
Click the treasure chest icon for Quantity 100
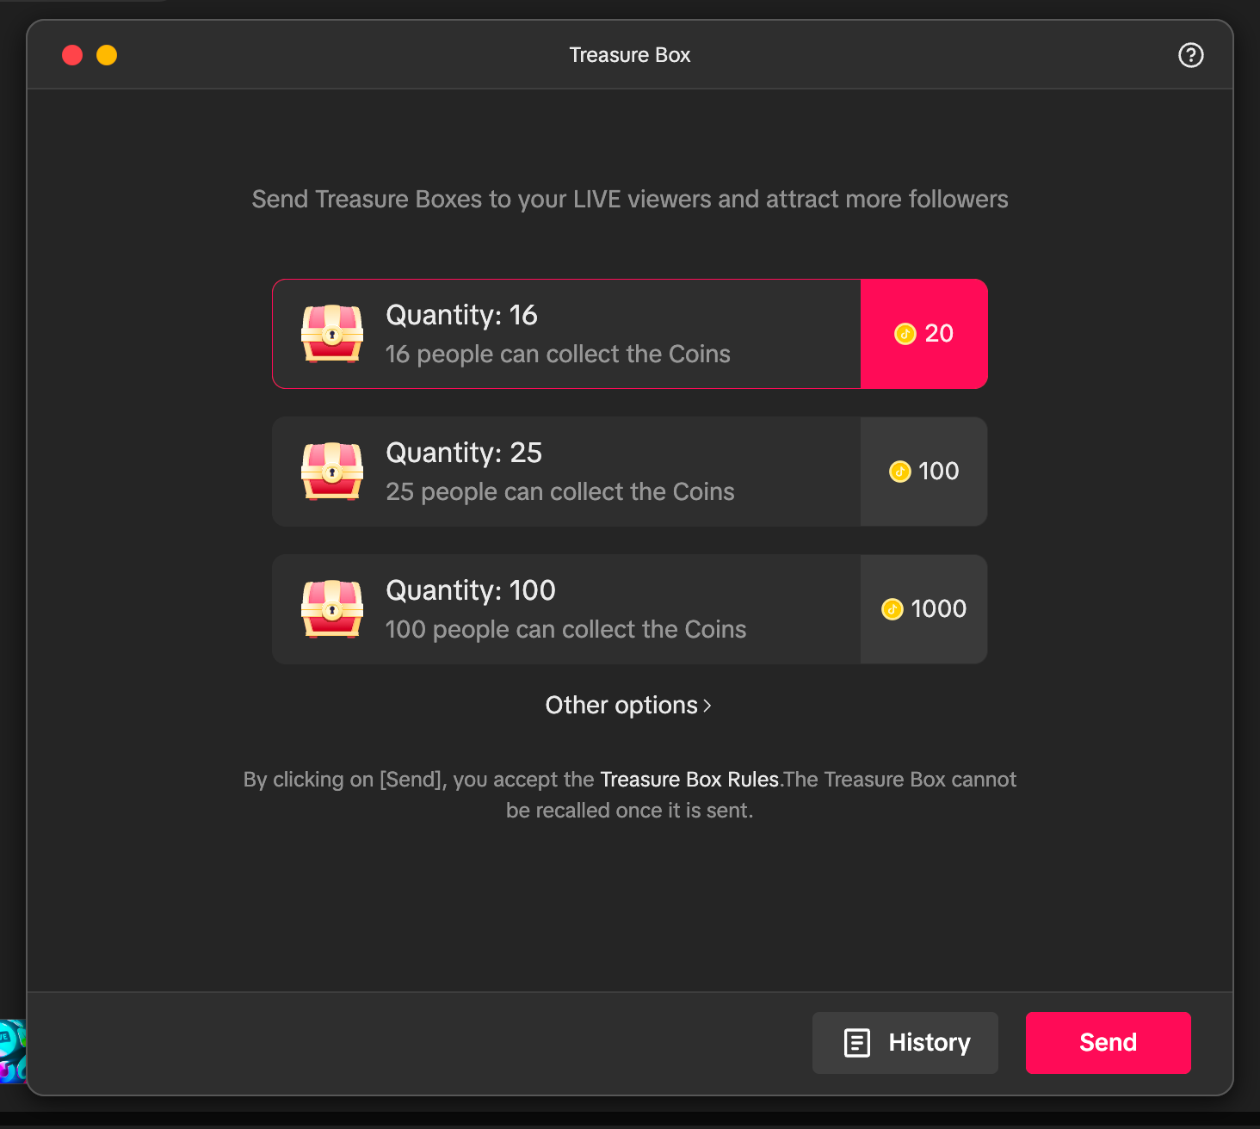tap(332, 608)
